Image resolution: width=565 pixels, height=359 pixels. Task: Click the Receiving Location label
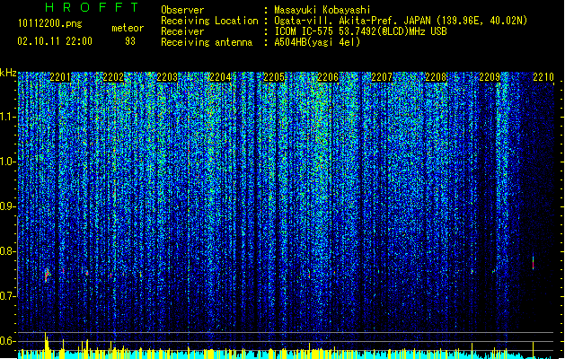click(209, 21)
